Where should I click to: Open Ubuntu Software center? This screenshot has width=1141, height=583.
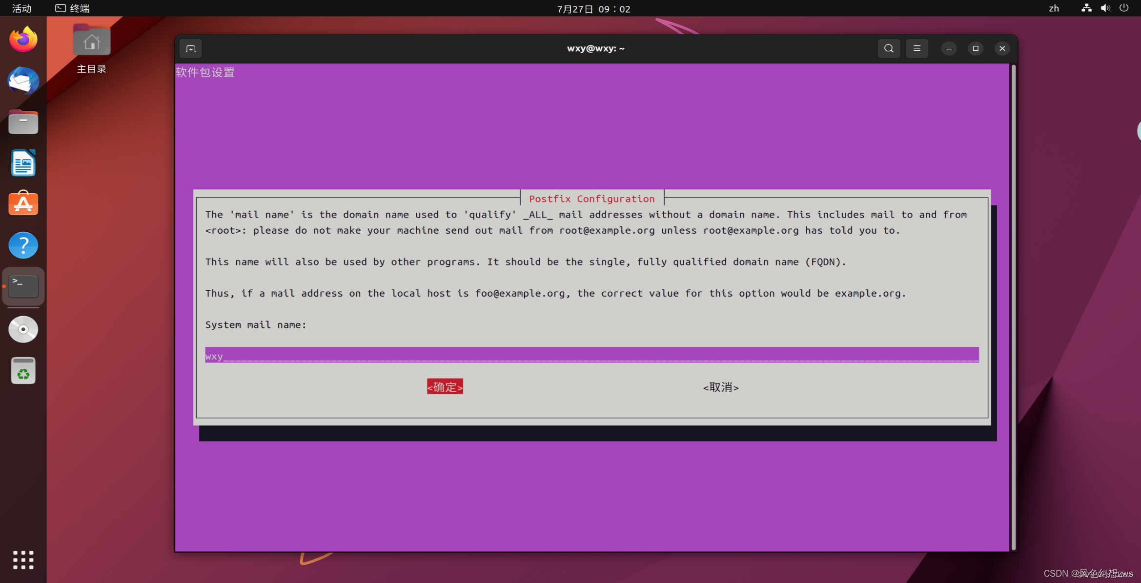click(23, 203)
